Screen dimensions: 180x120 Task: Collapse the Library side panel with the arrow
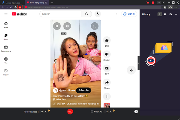coord(139,63)
